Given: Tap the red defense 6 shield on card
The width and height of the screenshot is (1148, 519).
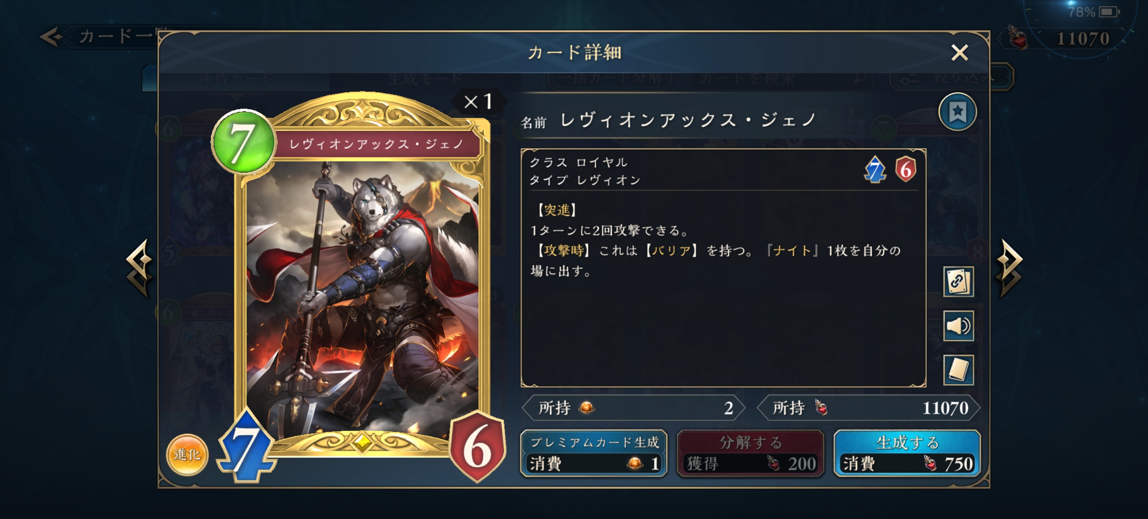Looking at the screenshot, I should coord(477,447).
